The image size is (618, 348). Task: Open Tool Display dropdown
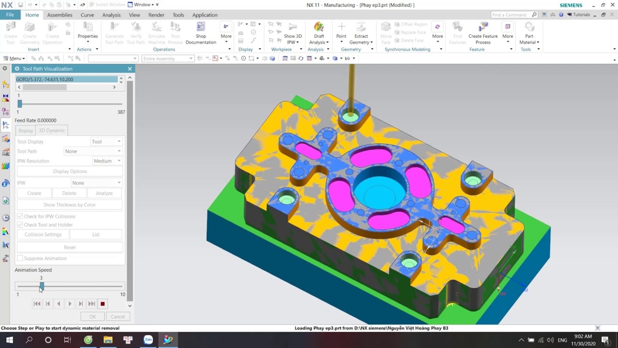tap(106, 141)
